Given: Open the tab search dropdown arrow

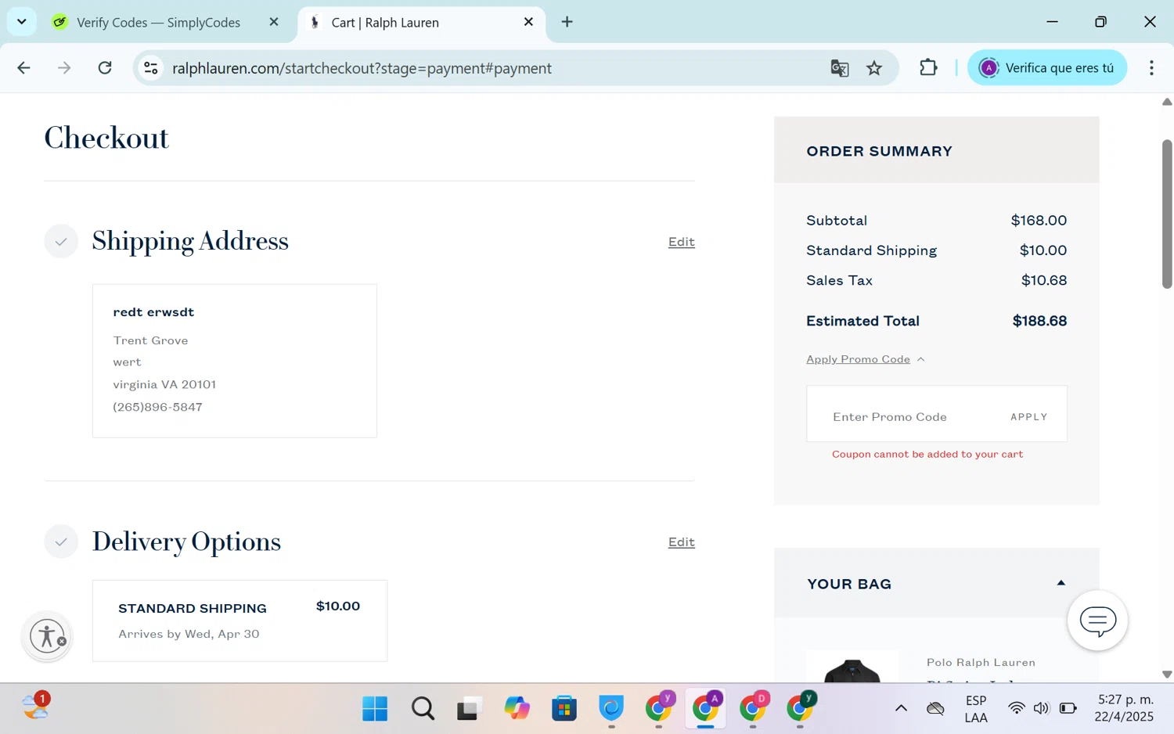Looking at the screenshot, I should [x=22, y=22].
